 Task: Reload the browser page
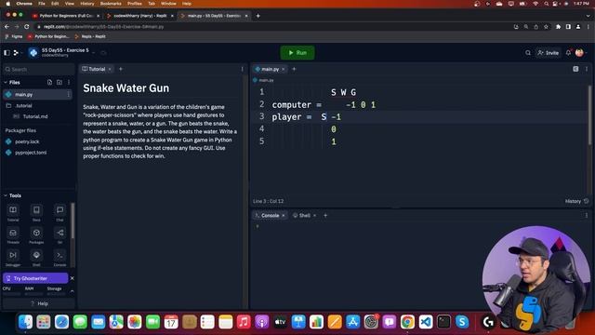(27, 27)
